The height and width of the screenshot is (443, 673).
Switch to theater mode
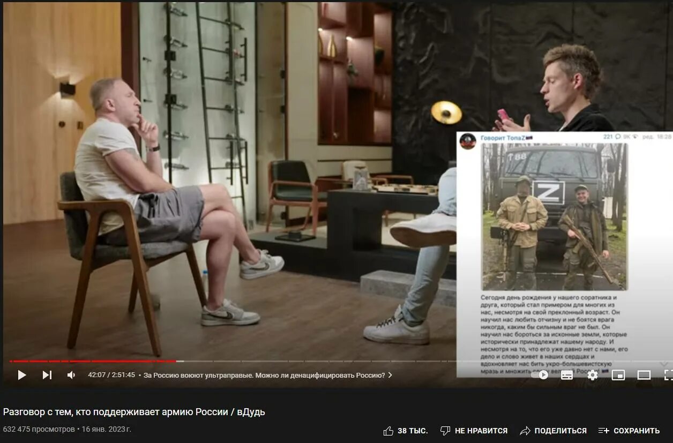tap(644, 375)
